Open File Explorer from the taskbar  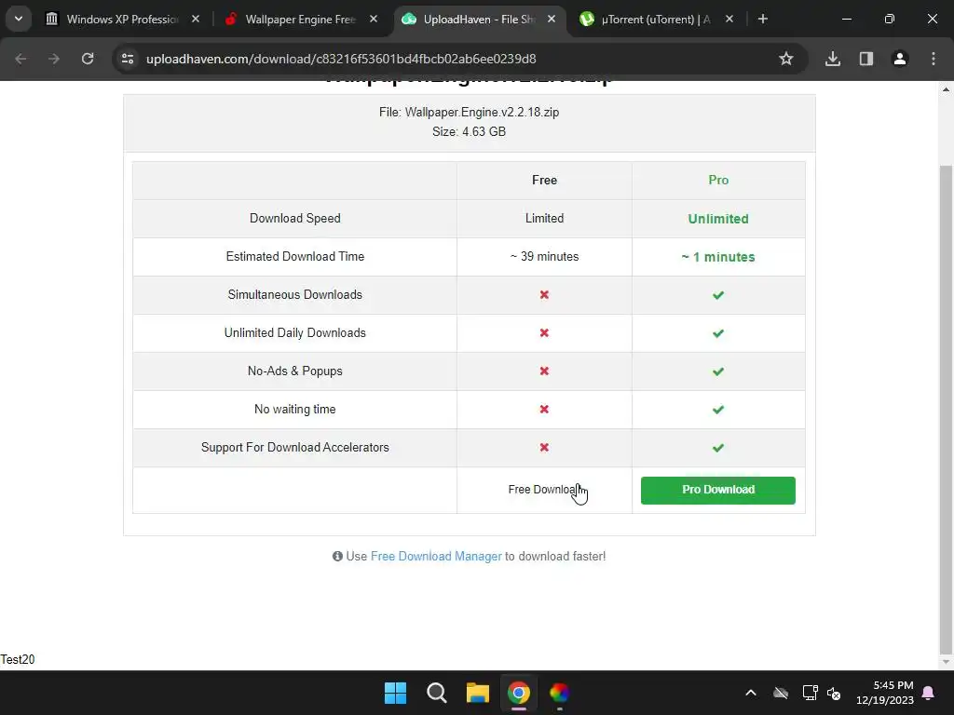coord(478,693)
